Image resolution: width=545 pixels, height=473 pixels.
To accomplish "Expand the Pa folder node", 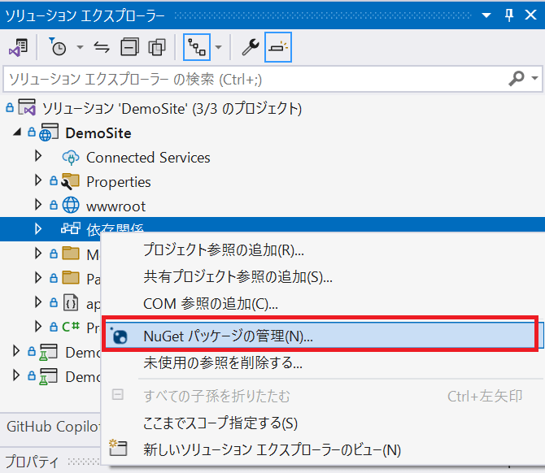I will click(38, 278).
